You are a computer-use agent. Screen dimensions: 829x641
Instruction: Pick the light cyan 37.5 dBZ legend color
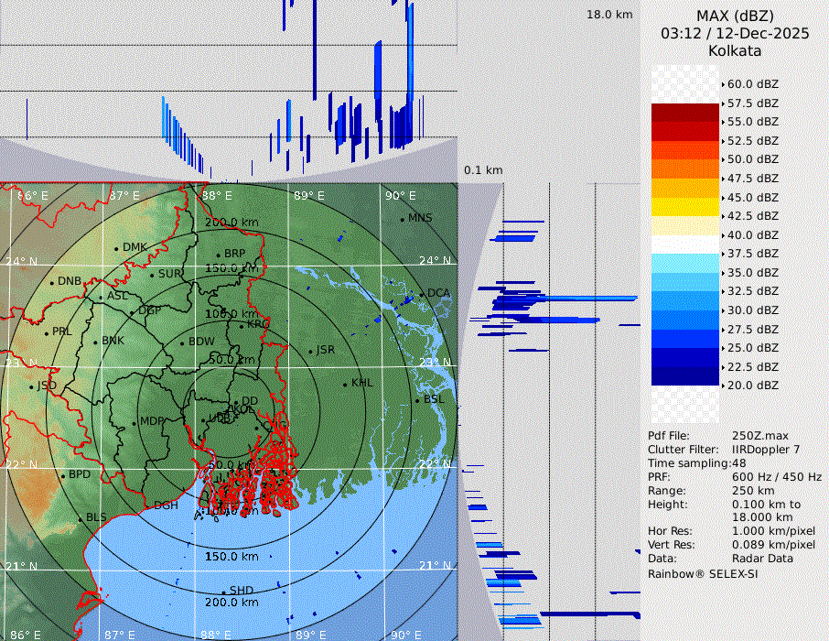tap(685, 264)
